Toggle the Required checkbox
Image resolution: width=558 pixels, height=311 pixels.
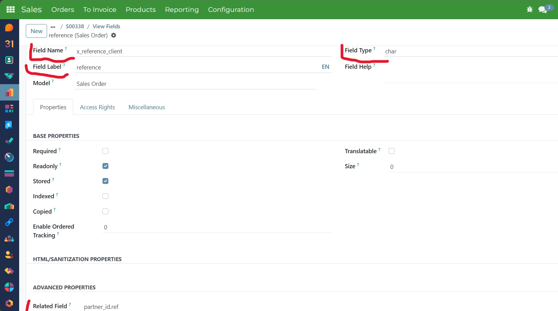pos(106,151)
